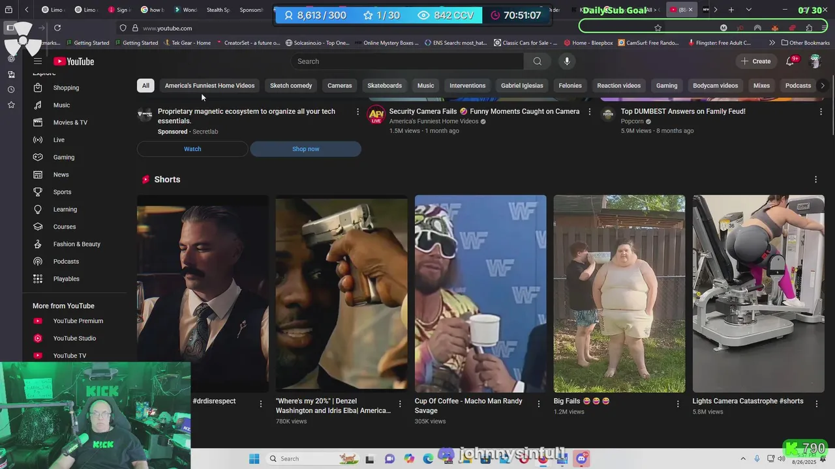Open Sports in the sidebar

pyautogui.click(x=62, y=192)
